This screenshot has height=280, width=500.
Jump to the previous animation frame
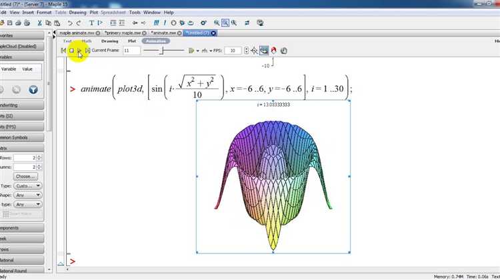point(63,51)
